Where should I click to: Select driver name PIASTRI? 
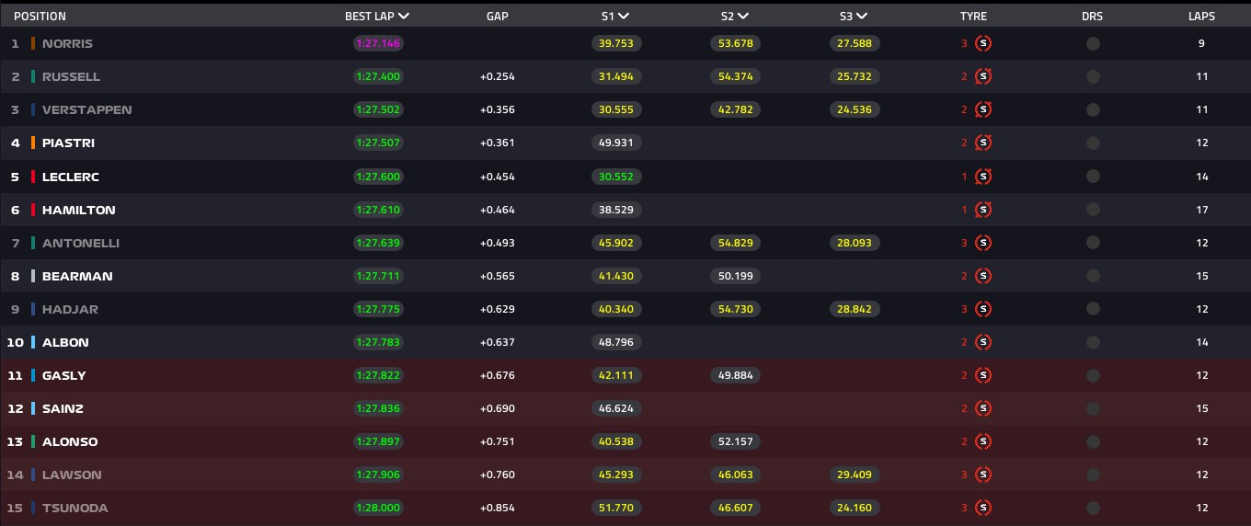[x=68, y=143]
